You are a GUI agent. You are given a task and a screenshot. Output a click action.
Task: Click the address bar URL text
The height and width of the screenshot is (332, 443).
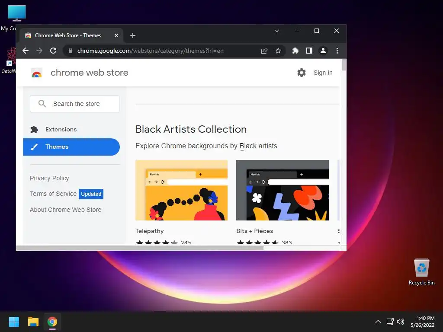[150, 51]
